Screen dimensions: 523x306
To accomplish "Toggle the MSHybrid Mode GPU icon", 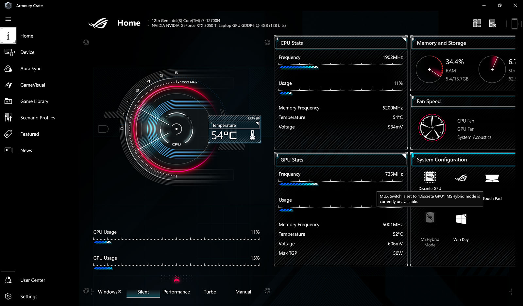I will point(430,218).
